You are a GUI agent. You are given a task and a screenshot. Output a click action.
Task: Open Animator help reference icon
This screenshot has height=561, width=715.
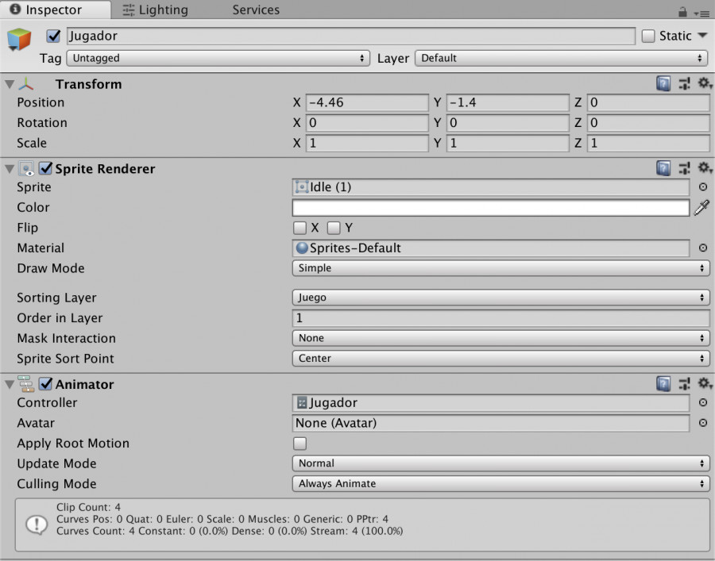point(663,384)
